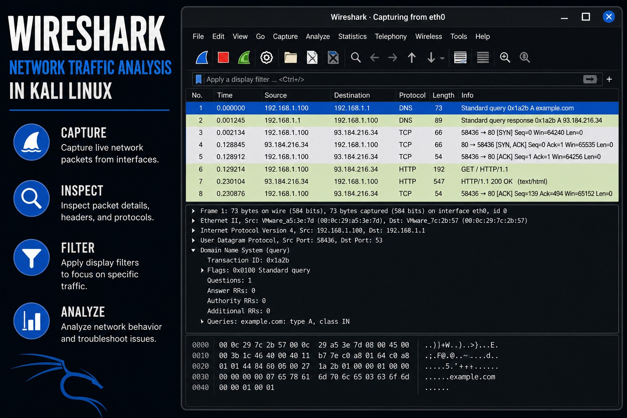Open dropdown arrow beside down-arrow button

click(x=442, y=58)
